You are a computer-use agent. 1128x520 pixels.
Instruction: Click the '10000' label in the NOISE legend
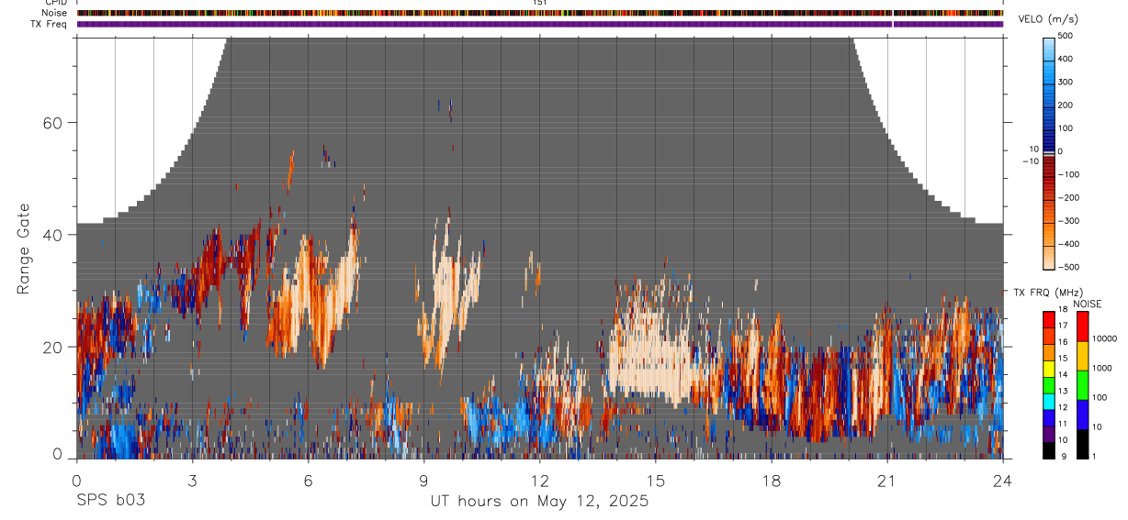tap(1105, 339)
